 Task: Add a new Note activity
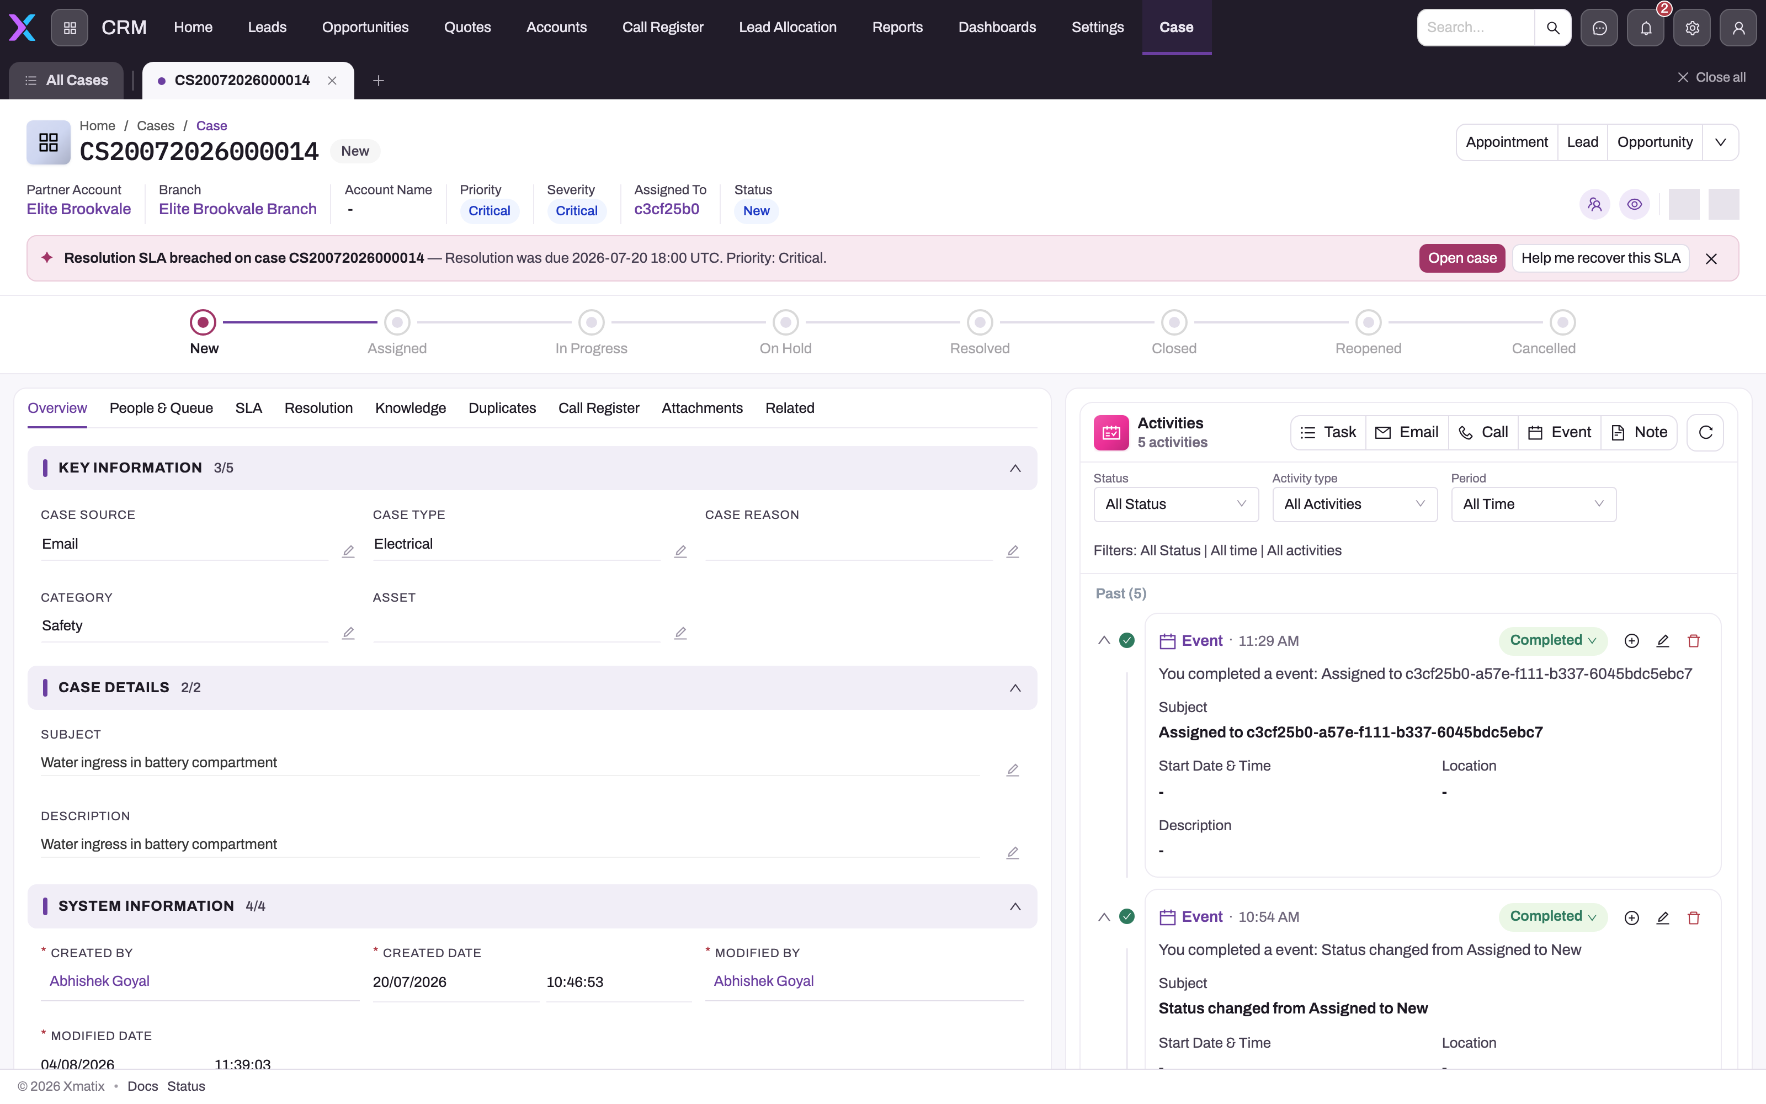[x=1639, y=433]
